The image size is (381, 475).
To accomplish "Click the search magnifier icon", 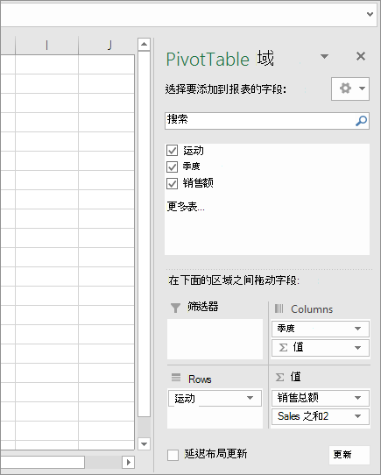I will [361, 121].
